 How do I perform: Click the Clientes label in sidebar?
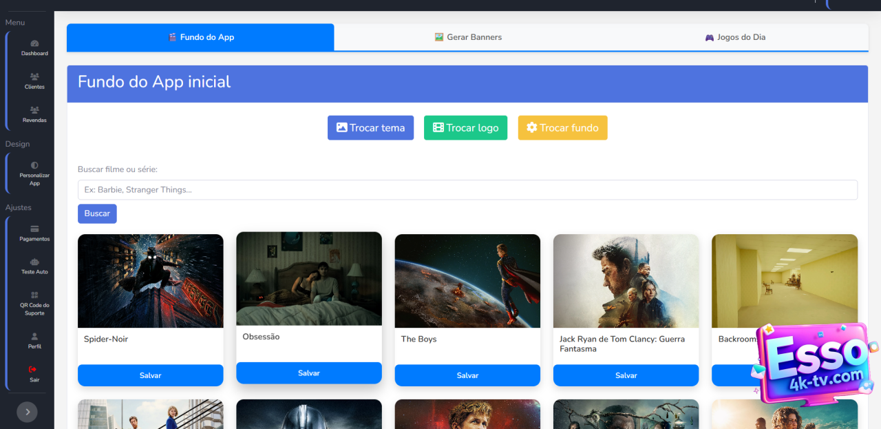click(34, 87)
